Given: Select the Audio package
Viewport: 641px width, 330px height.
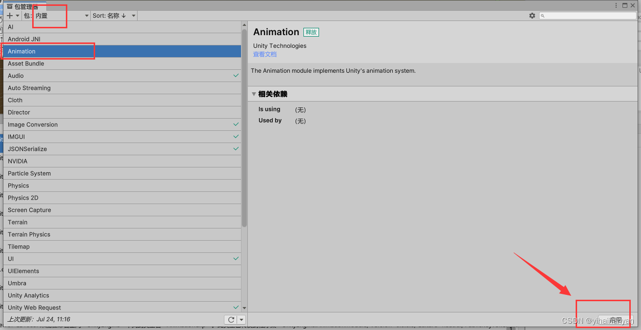Looking at the screenshot, I should (x=122, y=76).
